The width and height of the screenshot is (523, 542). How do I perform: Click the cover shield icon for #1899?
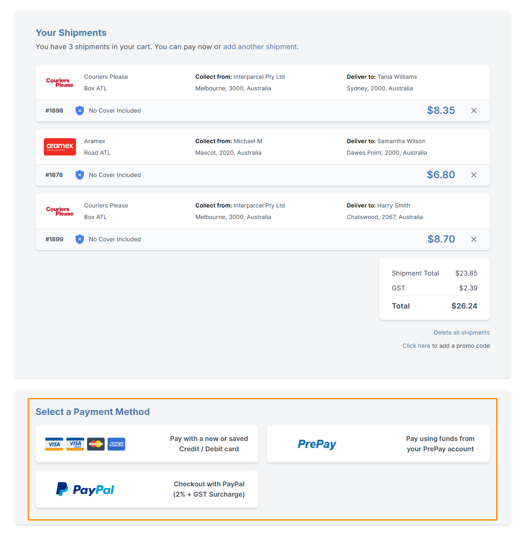[x=80, y=239]
